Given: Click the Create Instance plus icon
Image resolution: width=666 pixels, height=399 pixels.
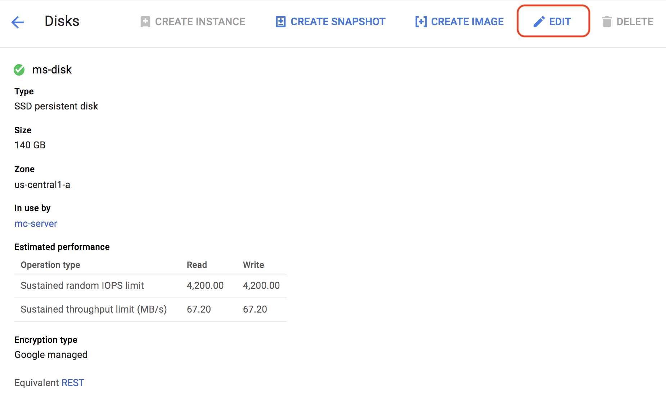Looking at the screenshot, I should pyautogui.click(x=145, y=22).
